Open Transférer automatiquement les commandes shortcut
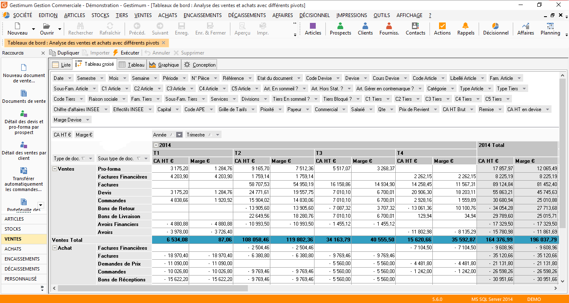Screen dimensions: 569x303 24,179
